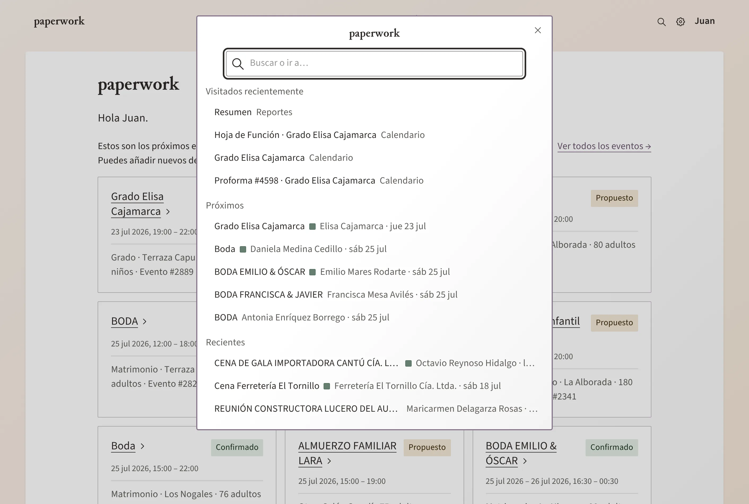The image size is (749, 504).
Task: Close the search dialog with X
Action: click(x=538, y=30)
